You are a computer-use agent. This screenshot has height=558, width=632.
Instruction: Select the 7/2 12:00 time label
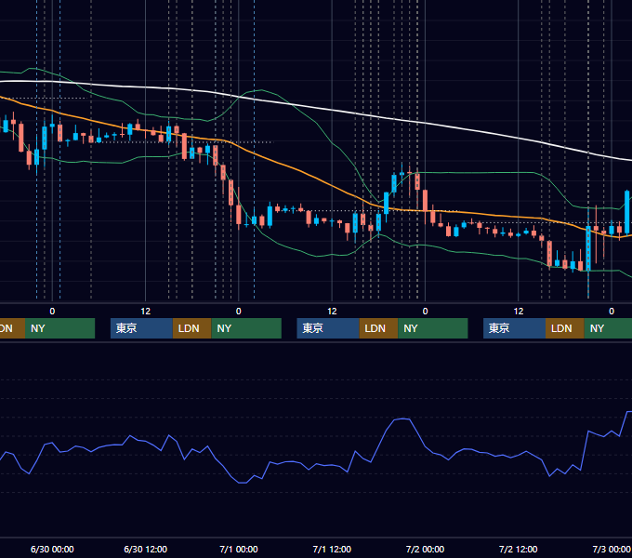(518, 549)
